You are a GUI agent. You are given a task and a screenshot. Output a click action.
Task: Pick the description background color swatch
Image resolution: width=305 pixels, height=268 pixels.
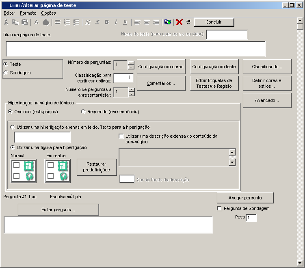pos(127,179)
